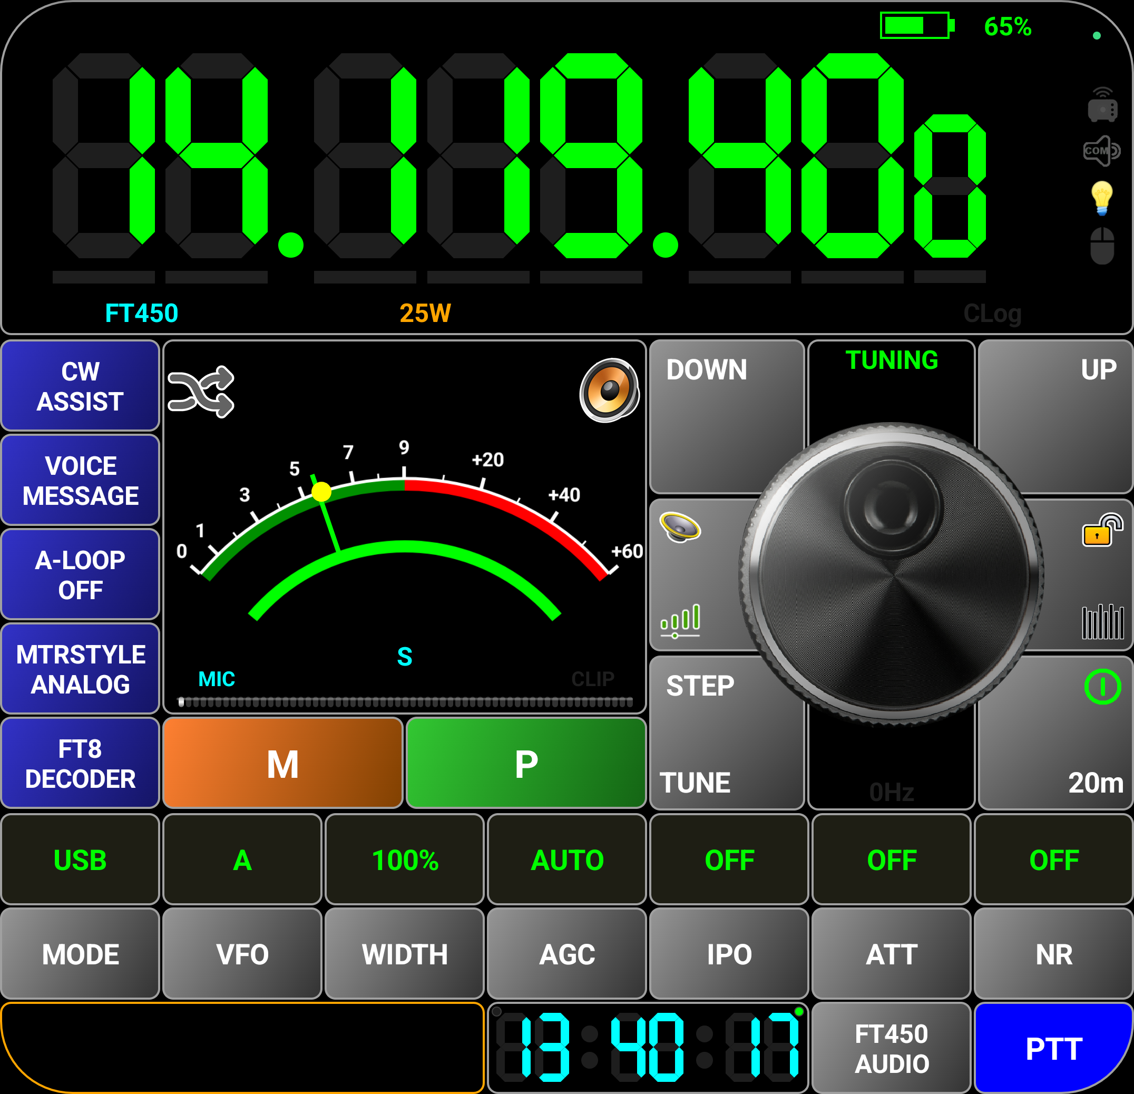Click the green power icon
This screenshot has height=1094, width=1134.
1102,687
